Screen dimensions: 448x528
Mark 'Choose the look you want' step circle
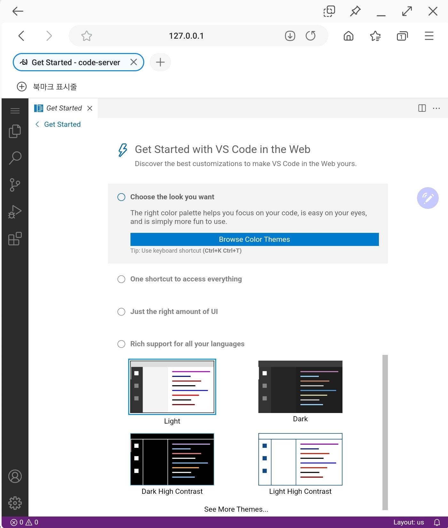[x=121, y=197]
